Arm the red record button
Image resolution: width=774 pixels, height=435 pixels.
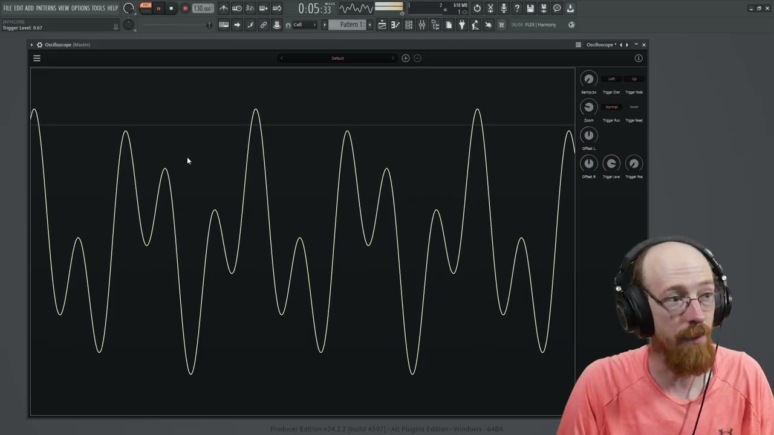pos(185,8)
